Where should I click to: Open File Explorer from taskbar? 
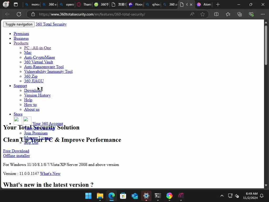(100, 196)
